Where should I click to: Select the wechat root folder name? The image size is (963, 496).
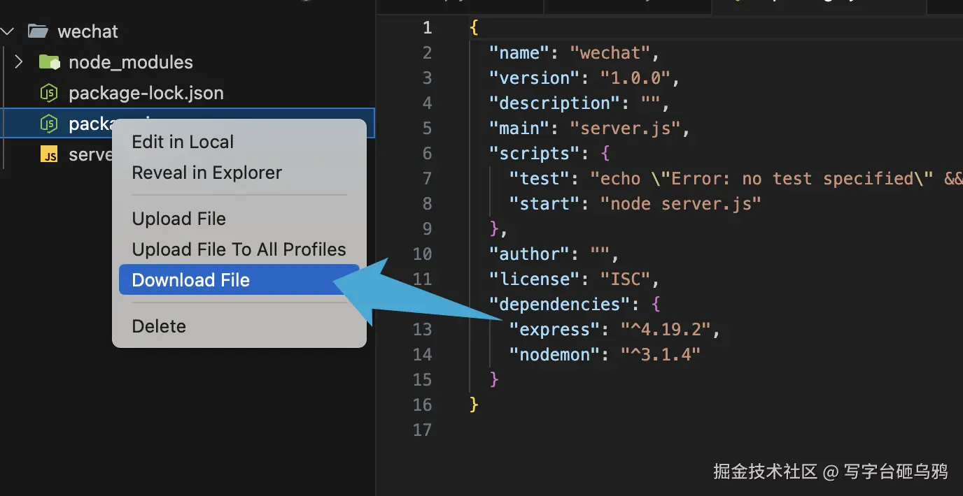click(87, 31)
